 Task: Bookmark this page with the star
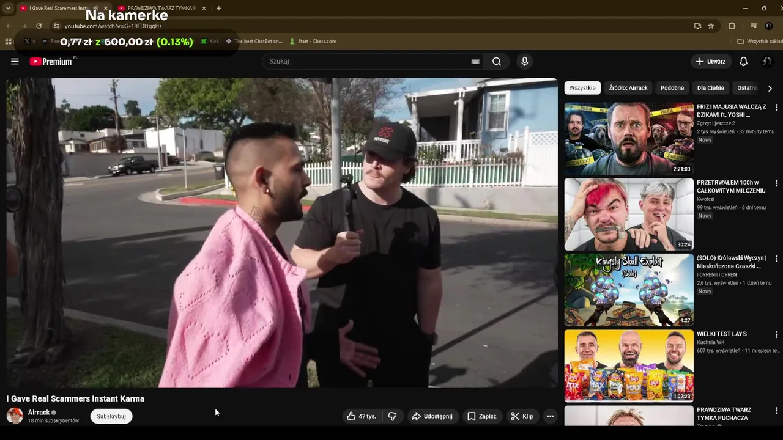[711, 26]
